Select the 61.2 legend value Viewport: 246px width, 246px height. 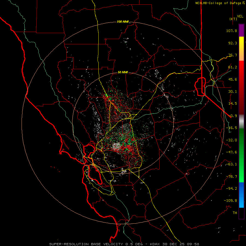coord(233,67)
